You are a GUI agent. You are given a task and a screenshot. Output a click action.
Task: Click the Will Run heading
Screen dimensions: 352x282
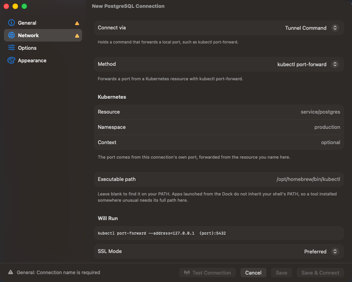(108, 219)
